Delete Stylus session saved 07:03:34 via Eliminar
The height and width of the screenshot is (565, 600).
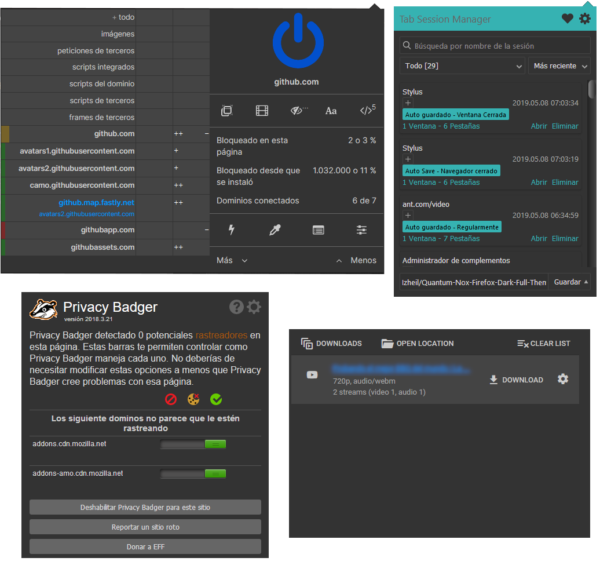(x=565, y=126)
